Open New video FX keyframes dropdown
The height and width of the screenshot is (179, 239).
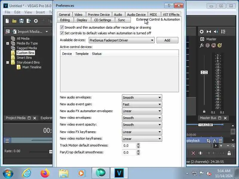point(142,132)
